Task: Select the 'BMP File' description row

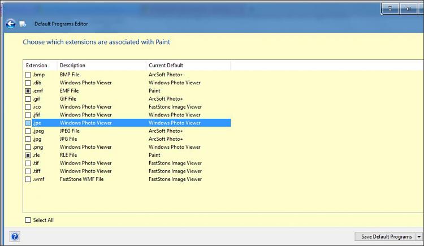Action: 70,75
